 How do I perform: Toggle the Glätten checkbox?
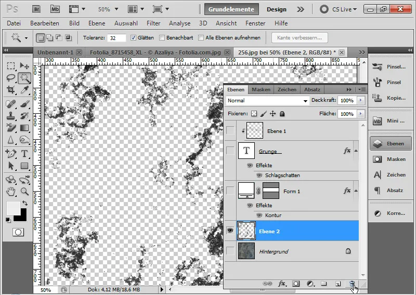pos(133,37)
